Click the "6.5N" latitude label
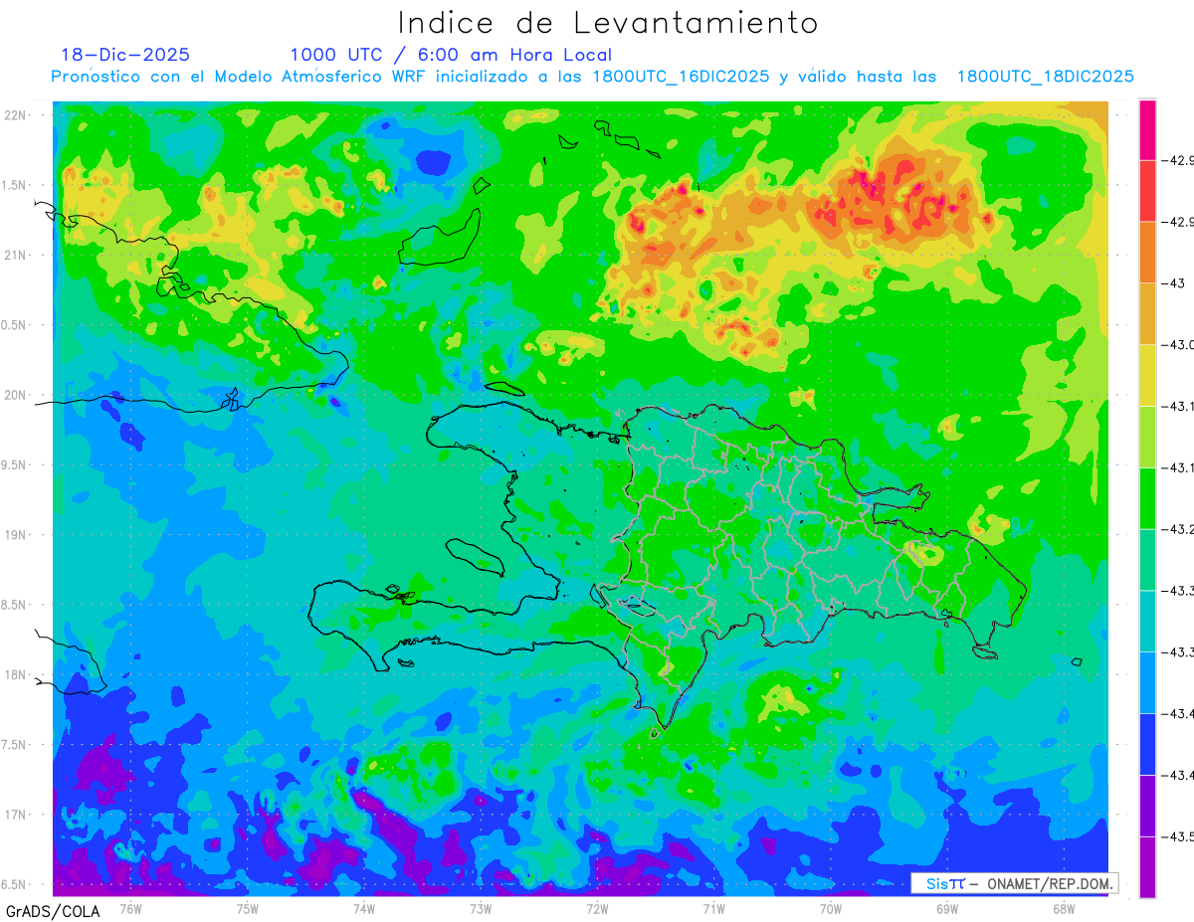Viewport: 1194px width, 922px height. click(15, 884)
